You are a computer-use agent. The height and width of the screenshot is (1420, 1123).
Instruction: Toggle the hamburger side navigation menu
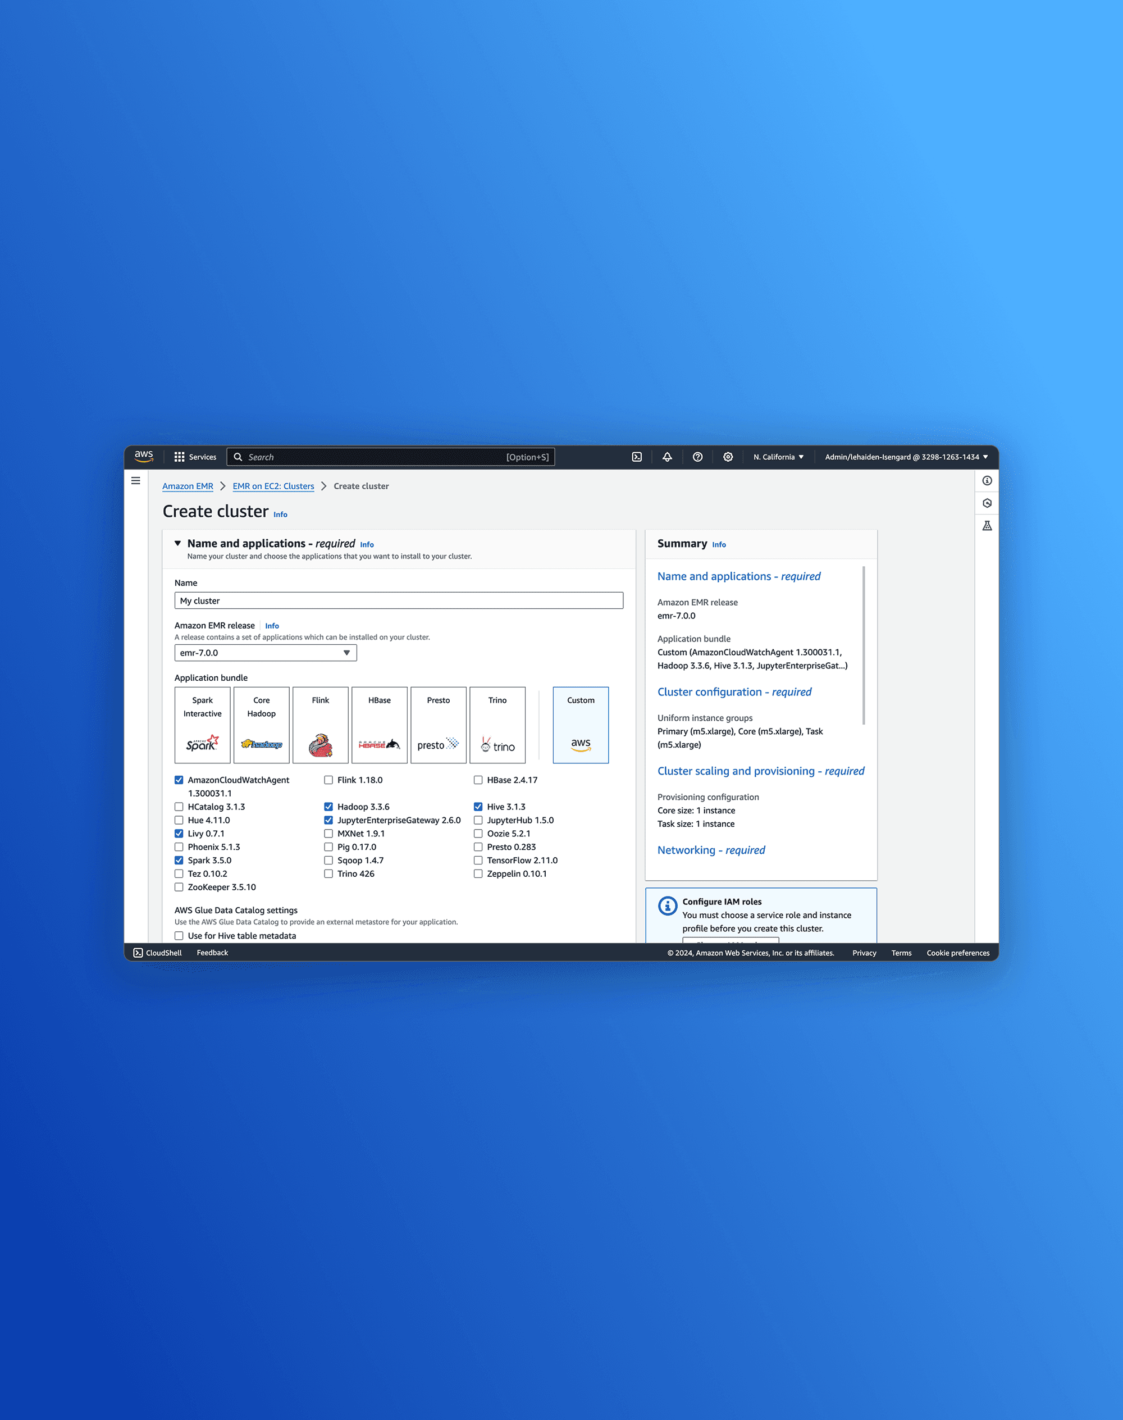(x=136, y=481)
